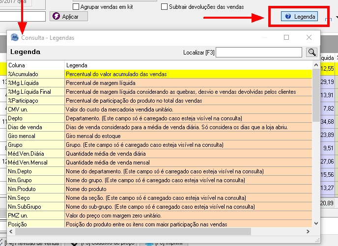Viewport: 338px width, 246px height.
Task: Select the CMV un. row
Action: pyautogui.click(x=160, y=109)
